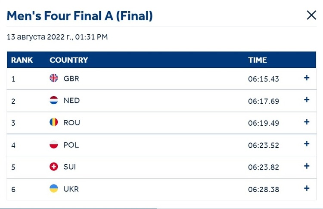Expand UKR row with the plus icon
Screen dimensions: 323x209
pos(307,188)
